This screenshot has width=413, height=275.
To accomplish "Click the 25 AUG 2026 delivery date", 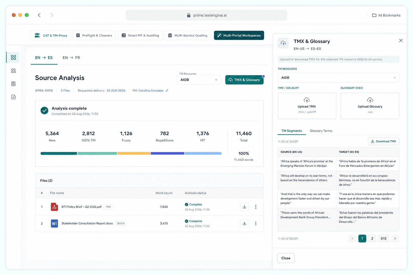I will [116, 91].
